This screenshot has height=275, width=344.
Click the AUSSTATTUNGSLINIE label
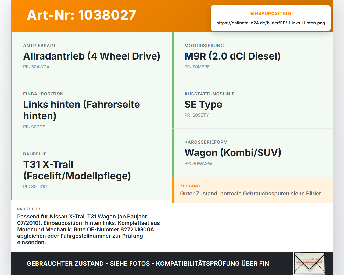(209, 94)
